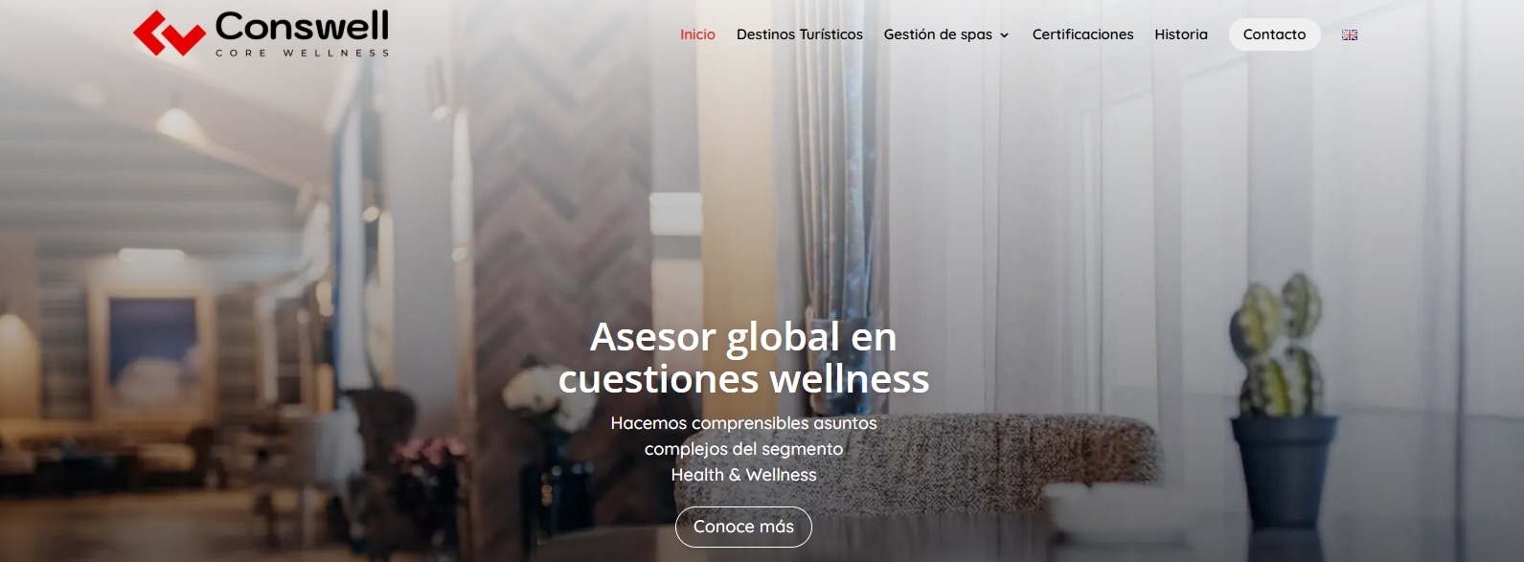Open Destinos Turísticos in the navigation

coord(800,34)
